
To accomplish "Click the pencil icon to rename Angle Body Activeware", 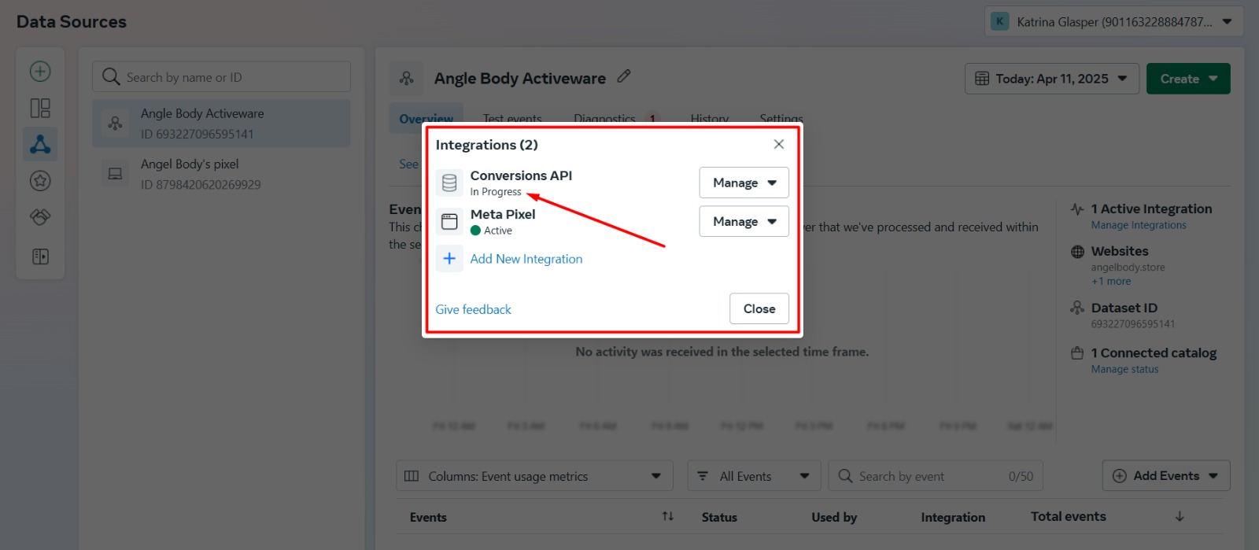I will (x=624, y=76).
